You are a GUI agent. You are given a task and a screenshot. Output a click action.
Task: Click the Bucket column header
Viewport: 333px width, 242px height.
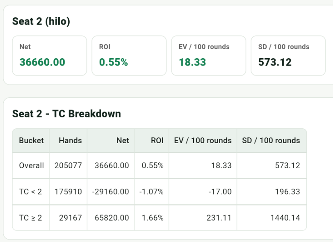point(31,140)
